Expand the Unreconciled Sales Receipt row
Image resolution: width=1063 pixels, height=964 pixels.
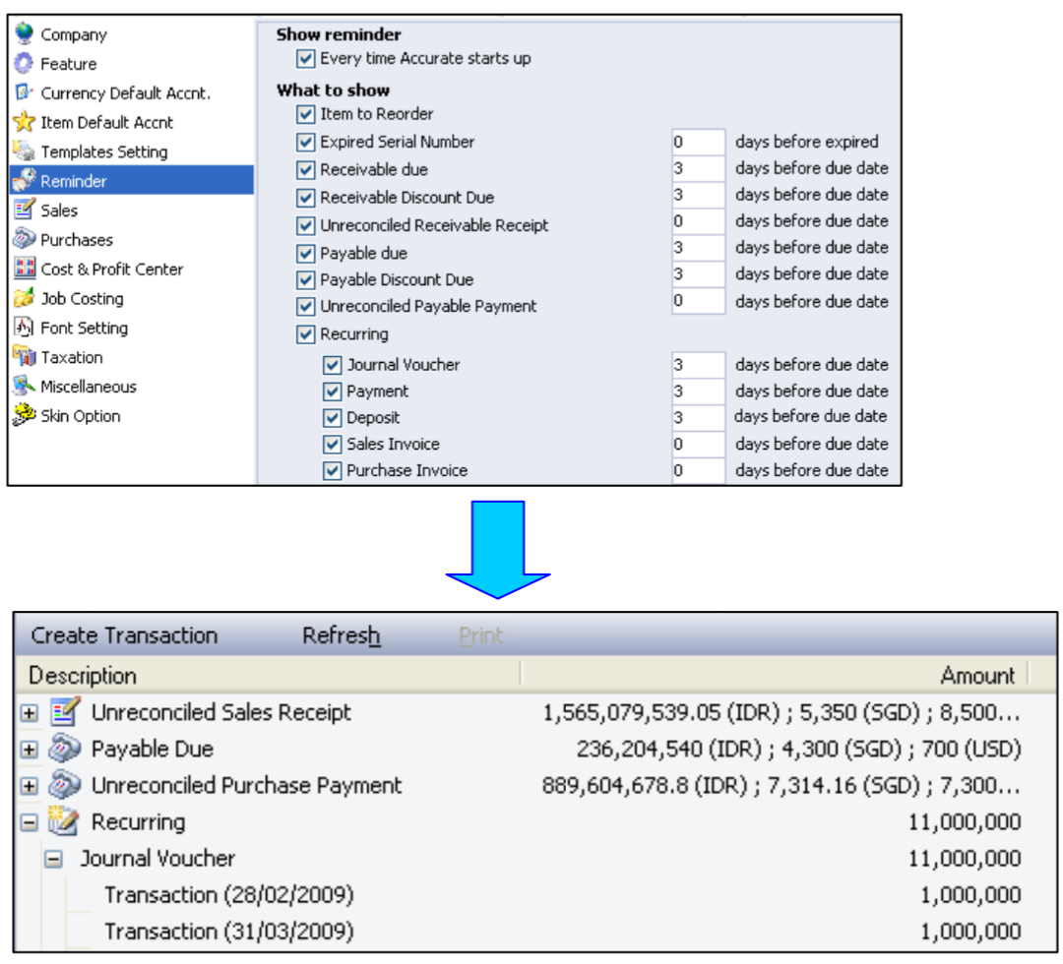click(x=29, y=713)
